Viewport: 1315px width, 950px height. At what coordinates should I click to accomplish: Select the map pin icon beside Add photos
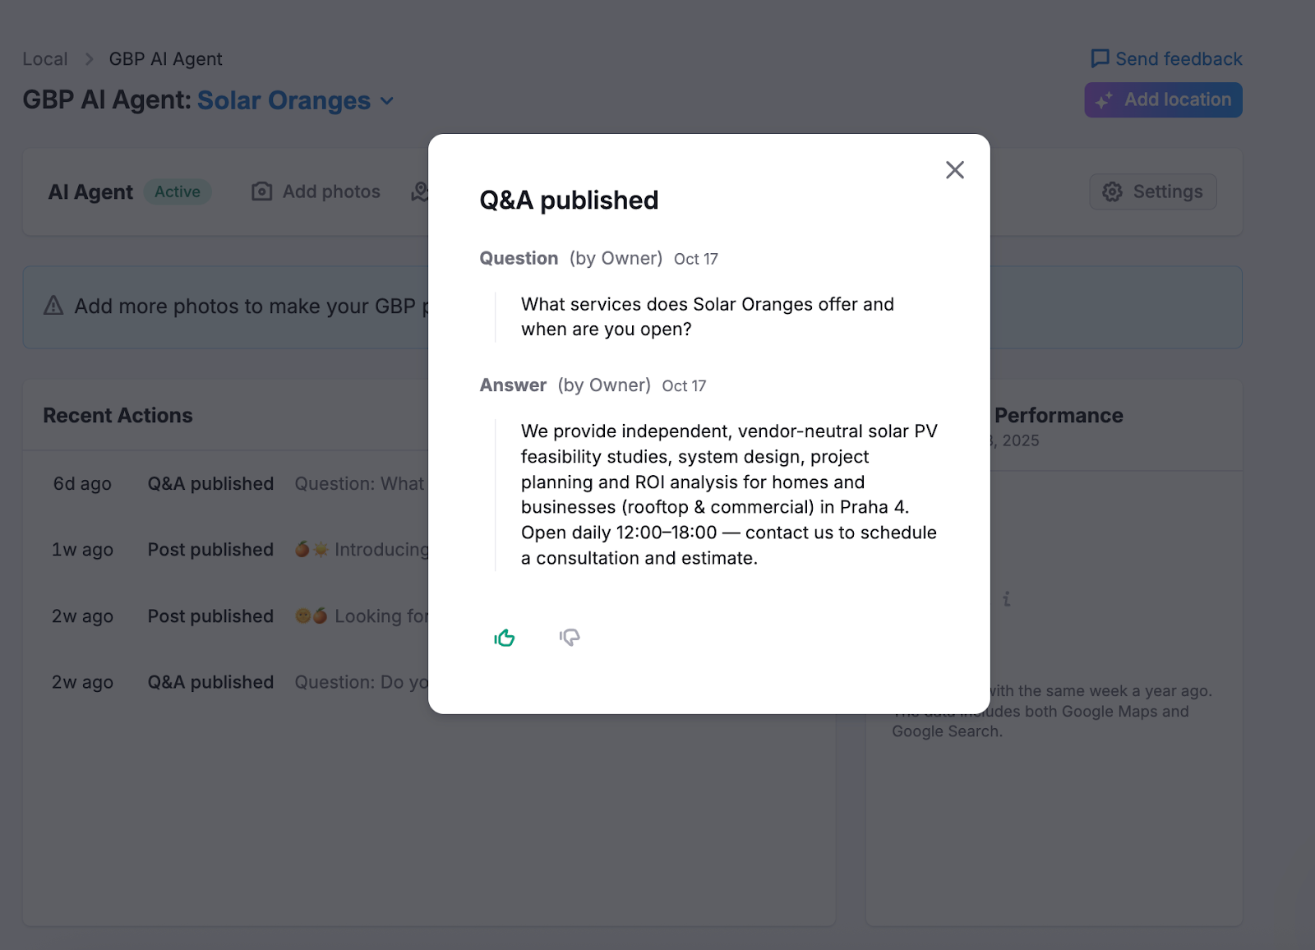click(420, 191)
